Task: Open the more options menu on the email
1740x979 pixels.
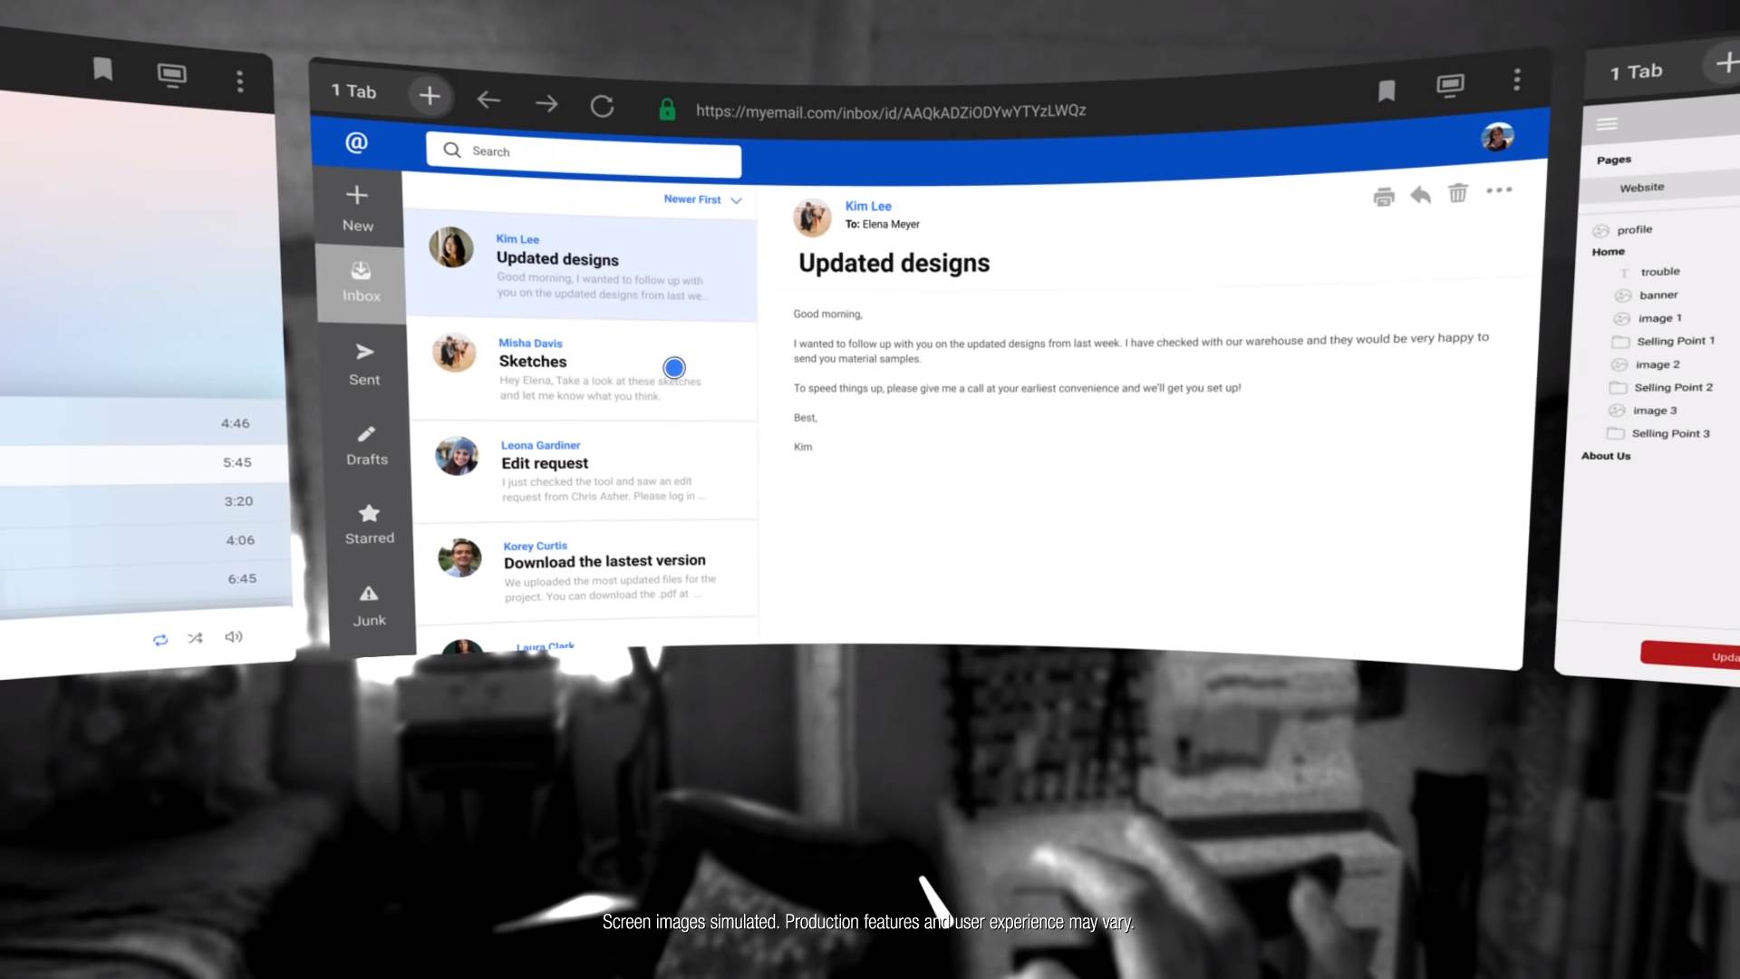Action: click(1500, 190)
